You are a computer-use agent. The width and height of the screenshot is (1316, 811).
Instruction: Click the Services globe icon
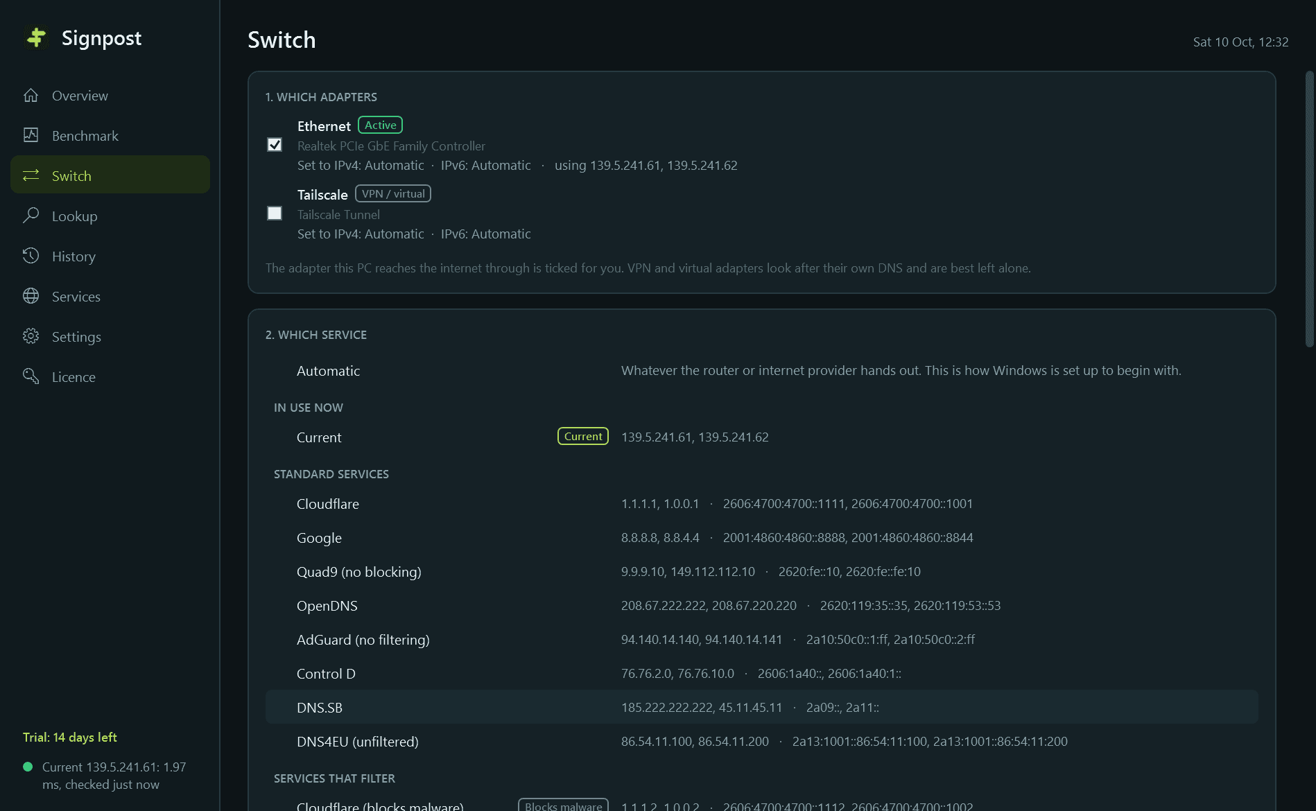[31, 296]
